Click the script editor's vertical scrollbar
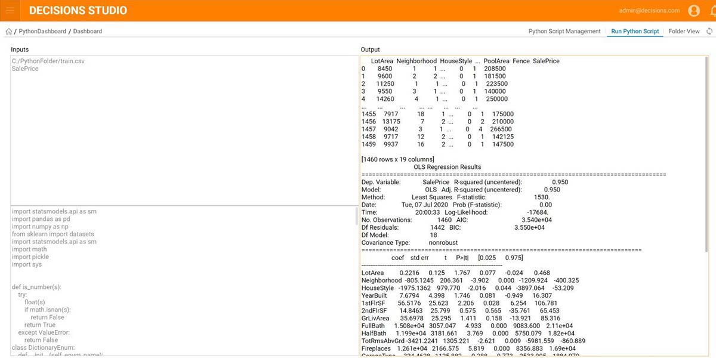 [357, 216]
